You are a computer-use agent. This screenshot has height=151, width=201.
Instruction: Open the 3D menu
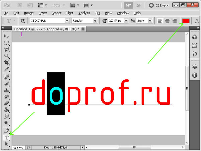[x=97, y=13]
